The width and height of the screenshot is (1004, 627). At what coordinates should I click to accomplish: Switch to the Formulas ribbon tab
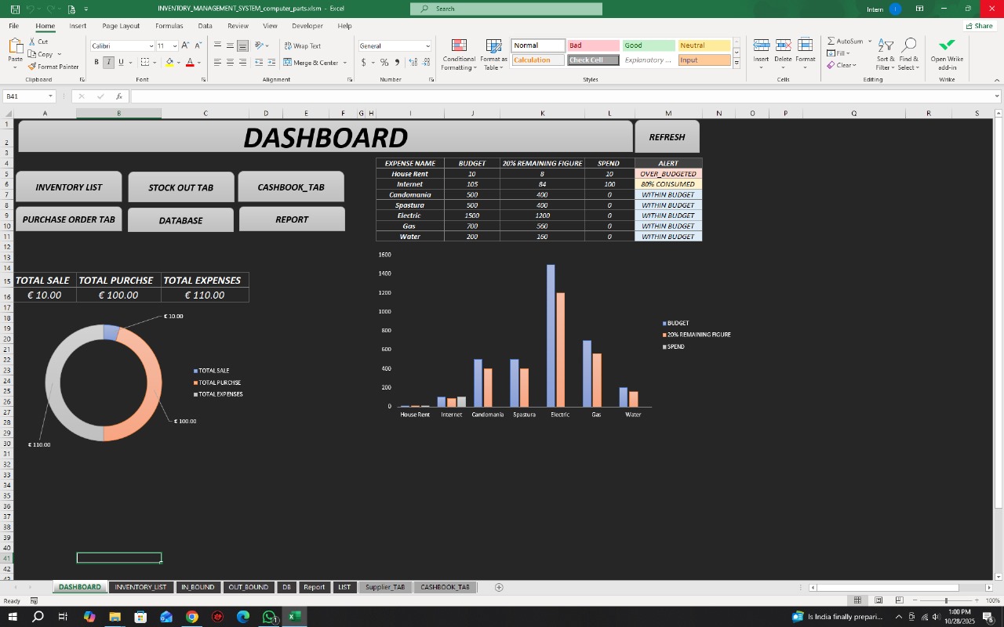[169, 26]
